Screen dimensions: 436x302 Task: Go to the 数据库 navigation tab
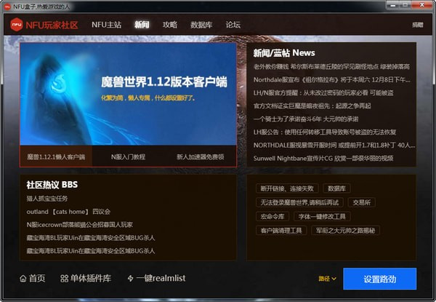coord(201,25)
